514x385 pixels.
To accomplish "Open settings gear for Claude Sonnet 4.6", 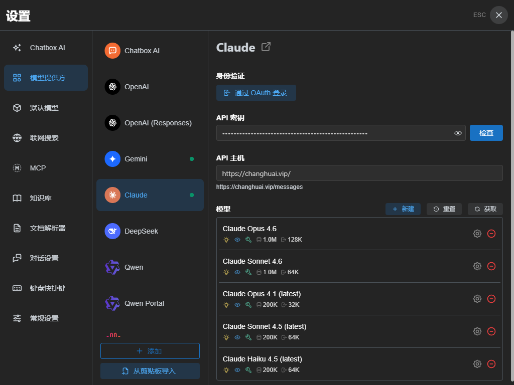I will 477,266.
